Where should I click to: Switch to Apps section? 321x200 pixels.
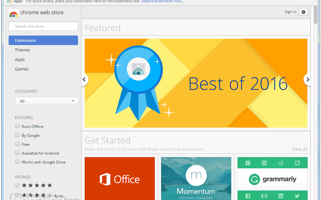[x=20, y=60]
